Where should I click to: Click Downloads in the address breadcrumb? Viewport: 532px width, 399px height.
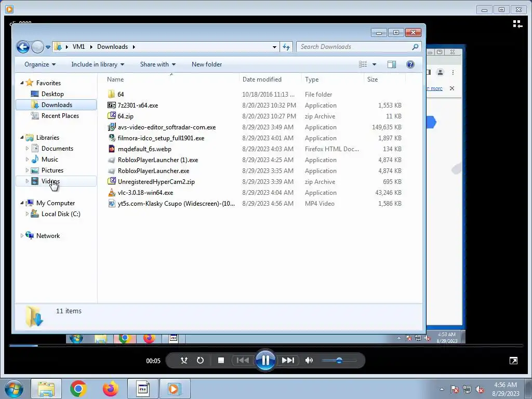112,47
